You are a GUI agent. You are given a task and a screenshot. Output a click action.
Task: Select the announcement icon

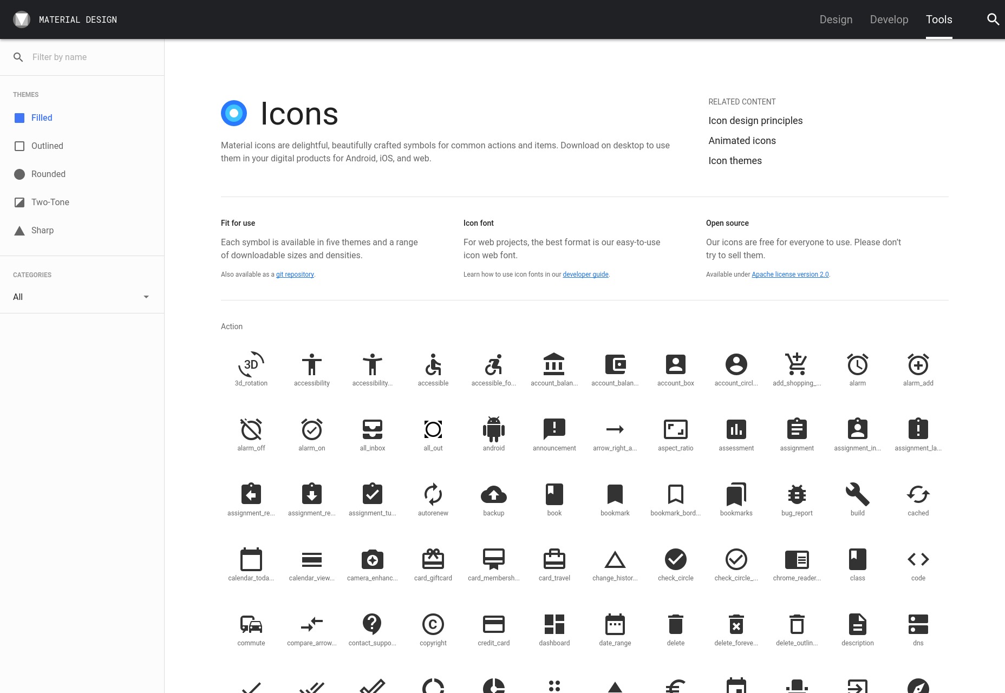click(x=554, y=429)
